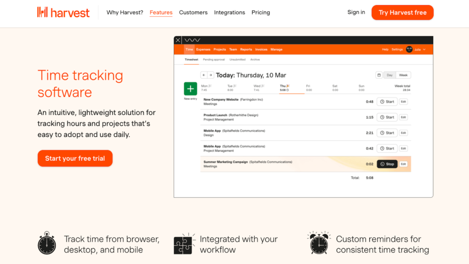Open the Expenses tab in app bar
This screenshot has width=469, height=264.
tap(203, 49)
